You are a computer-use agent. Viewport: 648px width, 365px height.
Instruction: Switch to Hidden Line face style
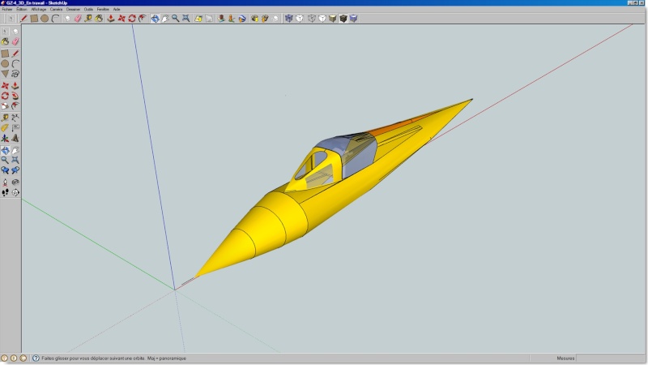322,18
